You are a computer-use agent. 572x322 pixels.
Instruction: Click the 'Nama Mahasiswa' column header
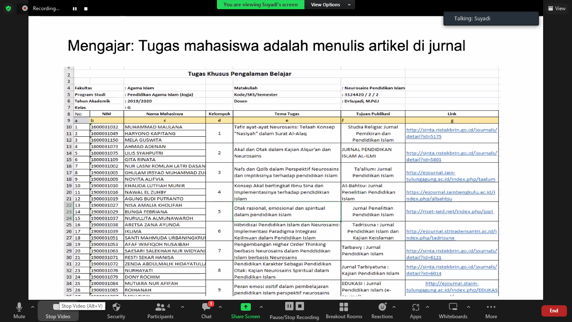(x=165, y=114)
